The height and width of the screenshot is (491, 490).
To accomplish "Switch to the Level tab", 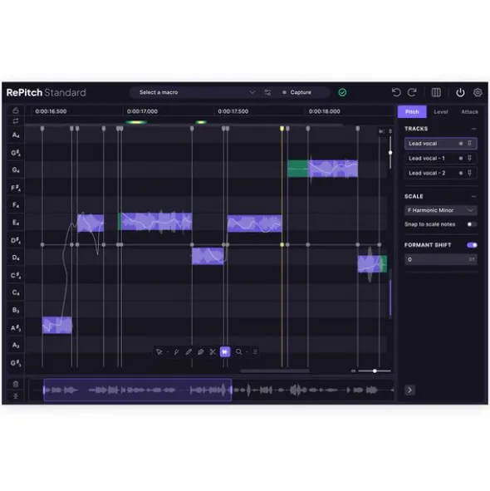I will point(441,112).
